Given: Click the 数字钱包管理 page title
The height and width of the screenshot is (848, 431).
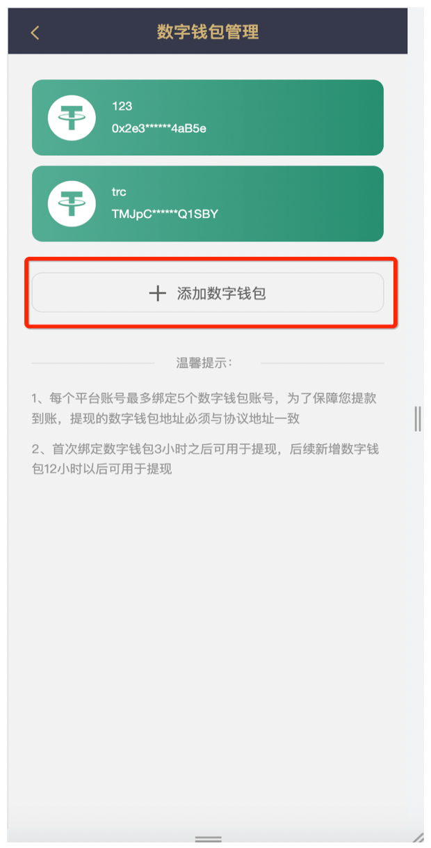Looking at the screenshot, I should pos(208,32).
